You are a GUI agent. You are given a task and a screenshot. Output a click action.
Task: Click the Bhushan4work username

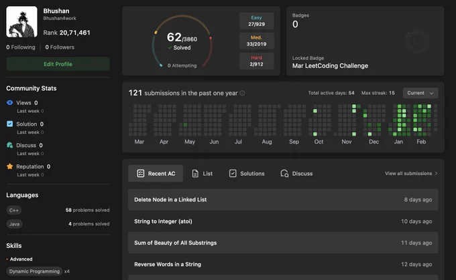[60, 18]
